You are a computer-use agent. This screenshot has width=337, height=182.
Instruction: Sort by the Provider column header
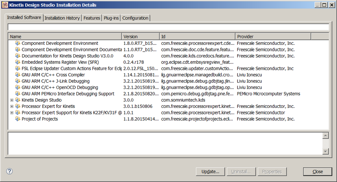pos(273,36)
